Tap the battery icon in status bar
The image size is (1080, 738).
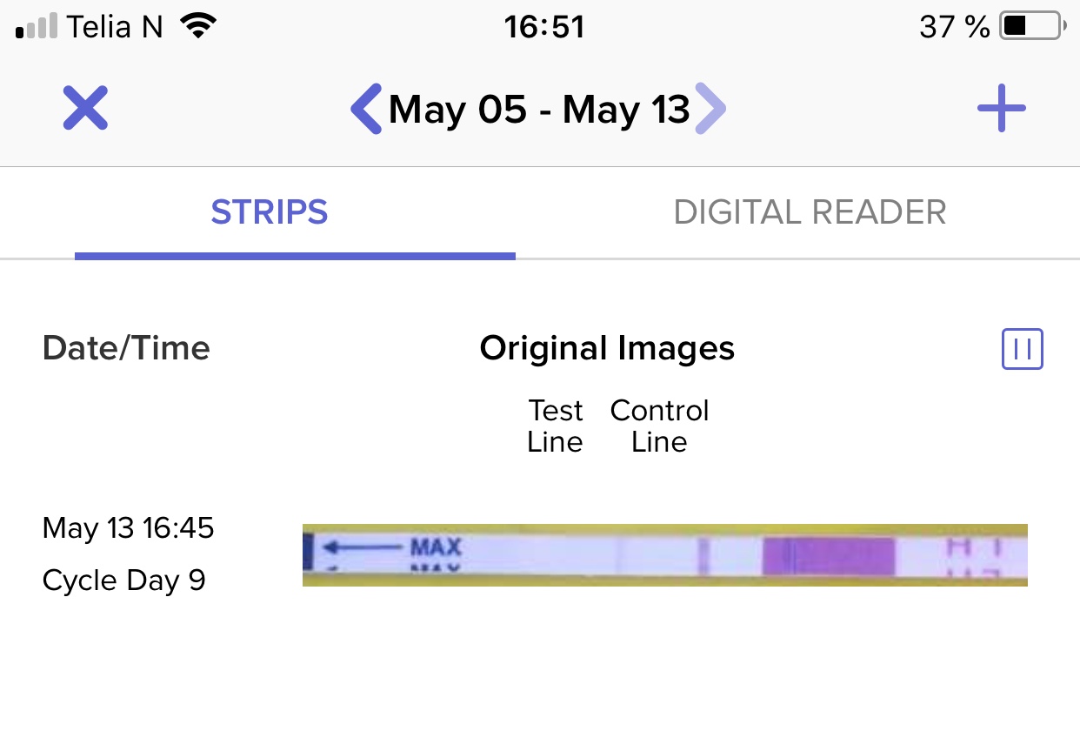tap(1032, 27)
